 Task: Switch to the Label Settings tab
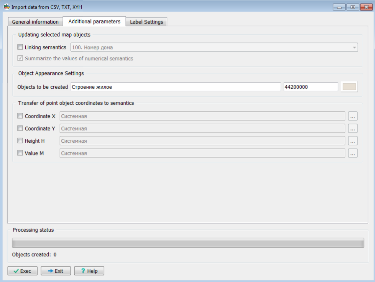(146, 22)
